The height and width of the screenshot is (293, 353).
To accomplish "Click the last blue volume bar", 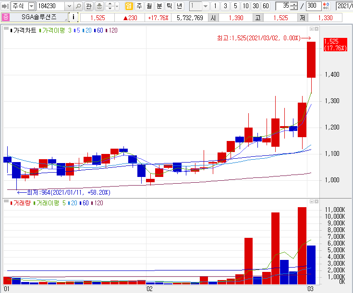I will pos(311,265).
